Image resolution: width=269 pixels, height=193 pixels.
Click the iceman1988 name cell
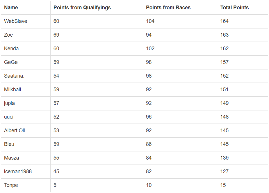[x=18, y=171]
